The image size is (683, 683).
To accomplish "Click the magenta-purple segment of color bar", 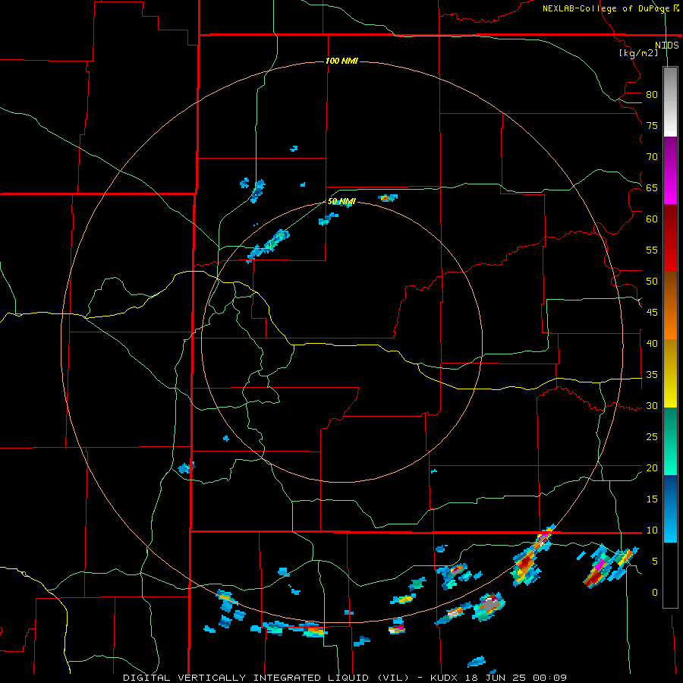I will 670,171.
